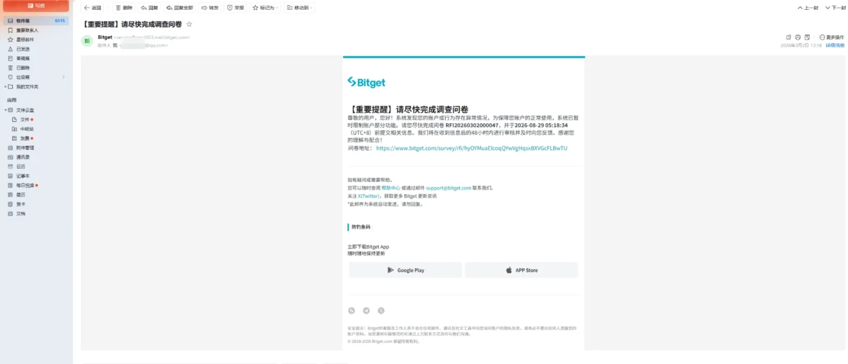Forward the email with 转发
Image resolution: width=848 pixels, height=364 pixels.
click(210, 8)
